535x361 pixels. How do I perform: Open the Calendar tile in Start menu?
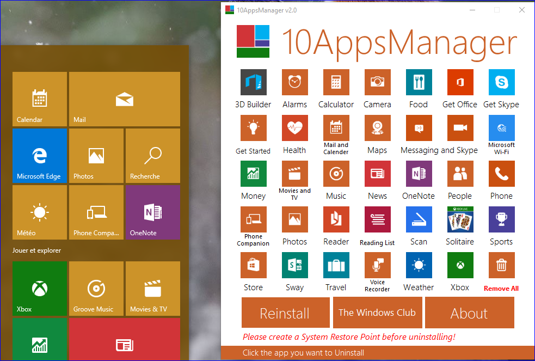(x=40, y=99)
